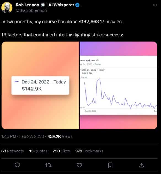View the 63 Retweets list
The width and height of the screenshot is (161, 174).
click(12, 151)
